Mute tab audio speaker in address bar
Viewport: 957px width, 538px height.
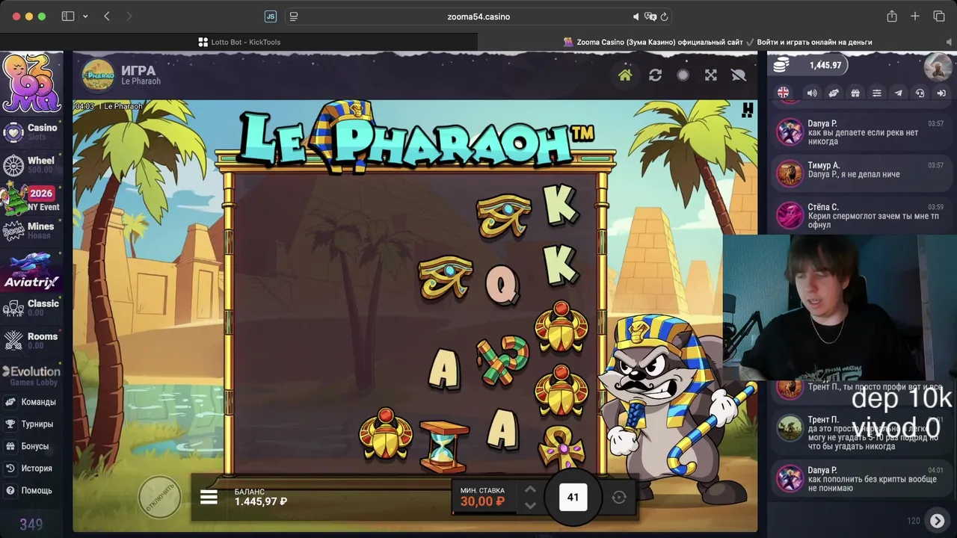point(636,16)
